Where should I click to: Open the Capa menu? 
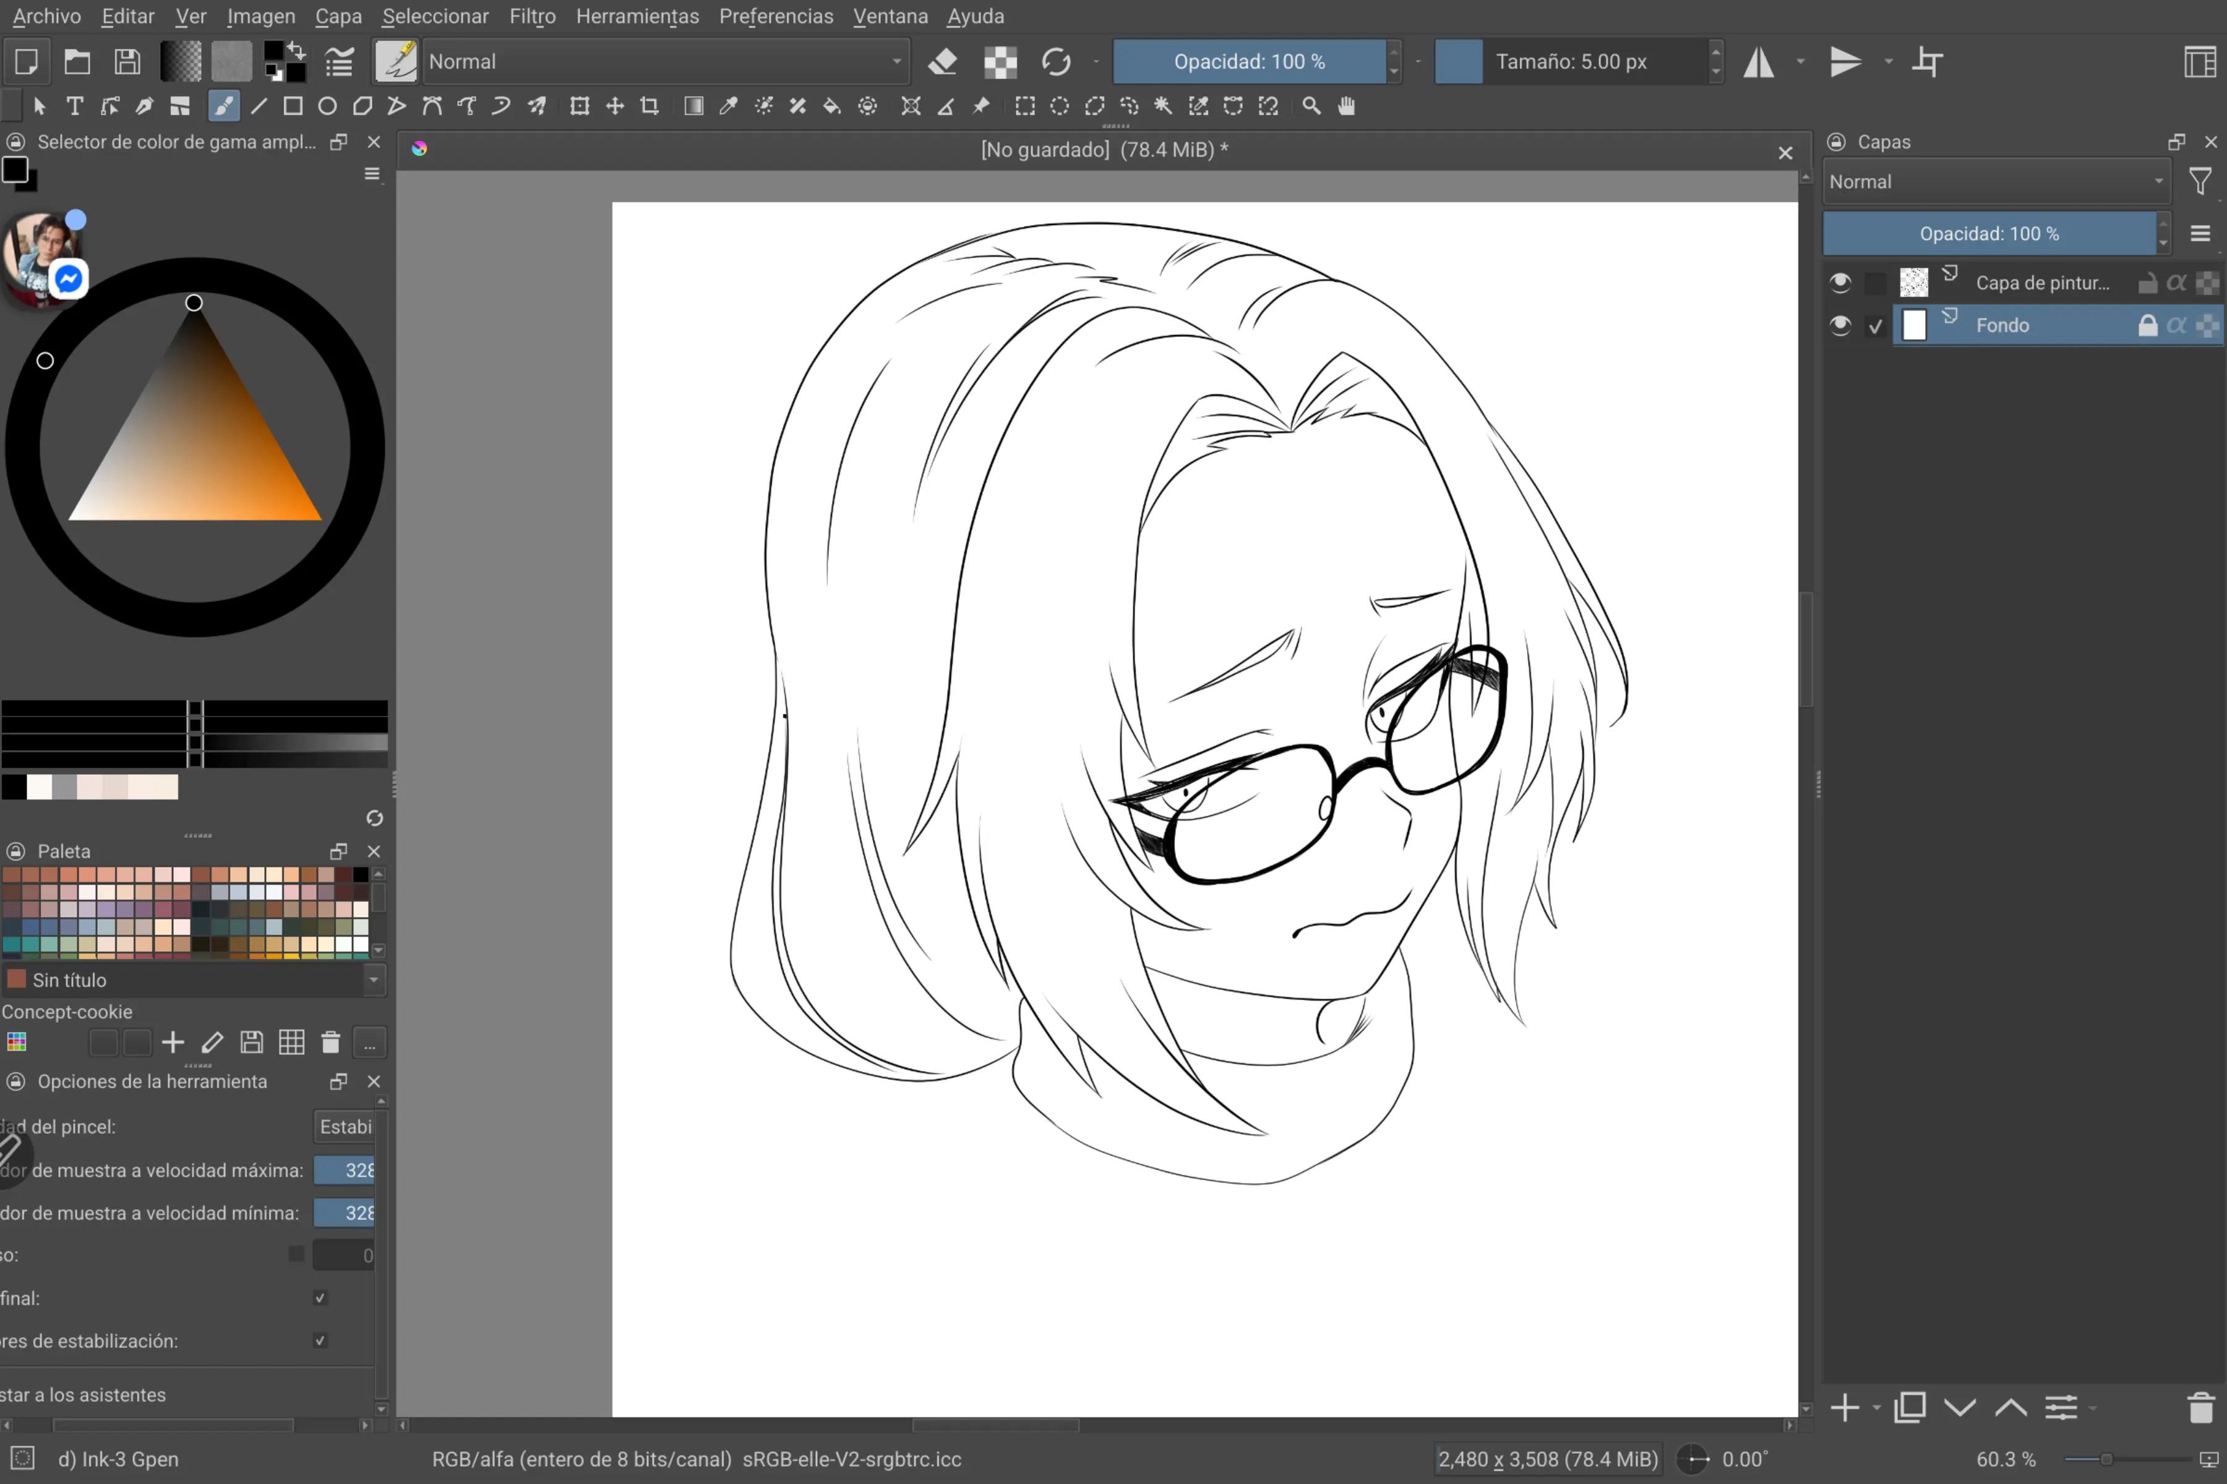click(x=338, y=16)
